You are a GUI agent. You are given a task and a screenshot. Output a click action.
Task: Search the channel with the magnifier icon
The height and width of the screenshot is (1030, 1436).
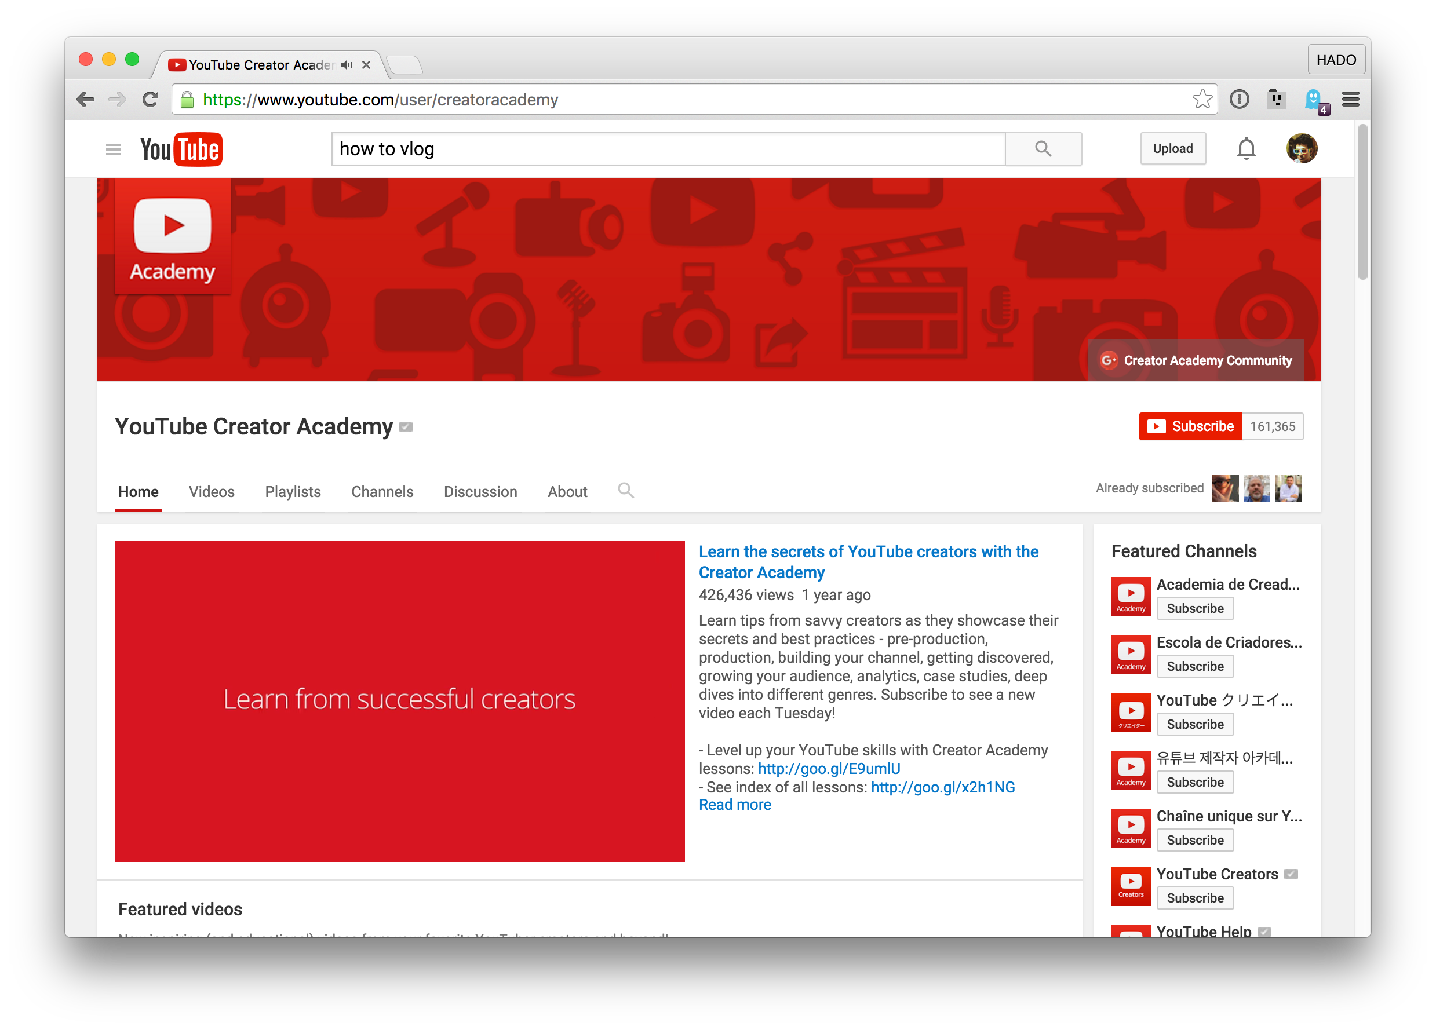pos(625,491)
